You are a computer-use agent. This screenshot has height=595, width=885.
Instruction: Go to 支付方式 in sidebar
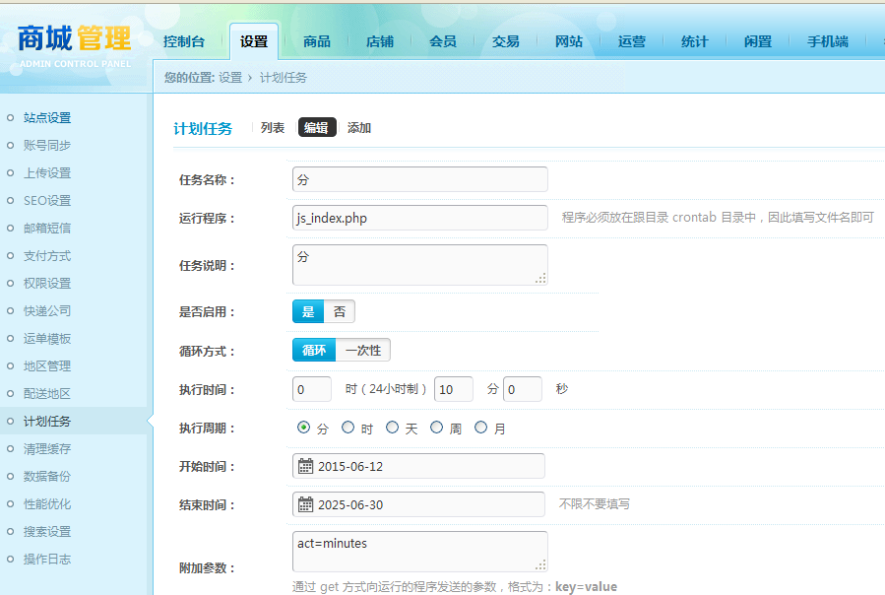(47, 256)
